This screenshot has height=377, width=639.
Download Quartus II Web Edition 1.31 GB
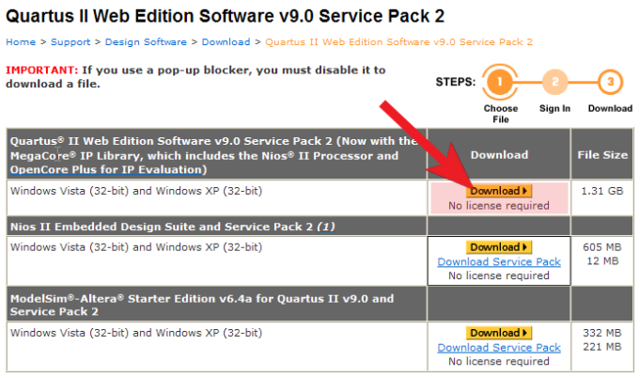point(499,191)
